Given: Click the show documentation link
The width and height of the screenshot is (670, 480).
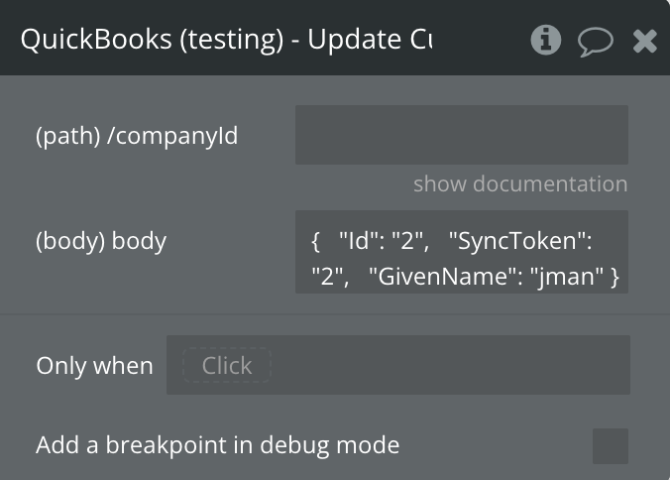Looking at the screenshot, I should coord(519,184).
